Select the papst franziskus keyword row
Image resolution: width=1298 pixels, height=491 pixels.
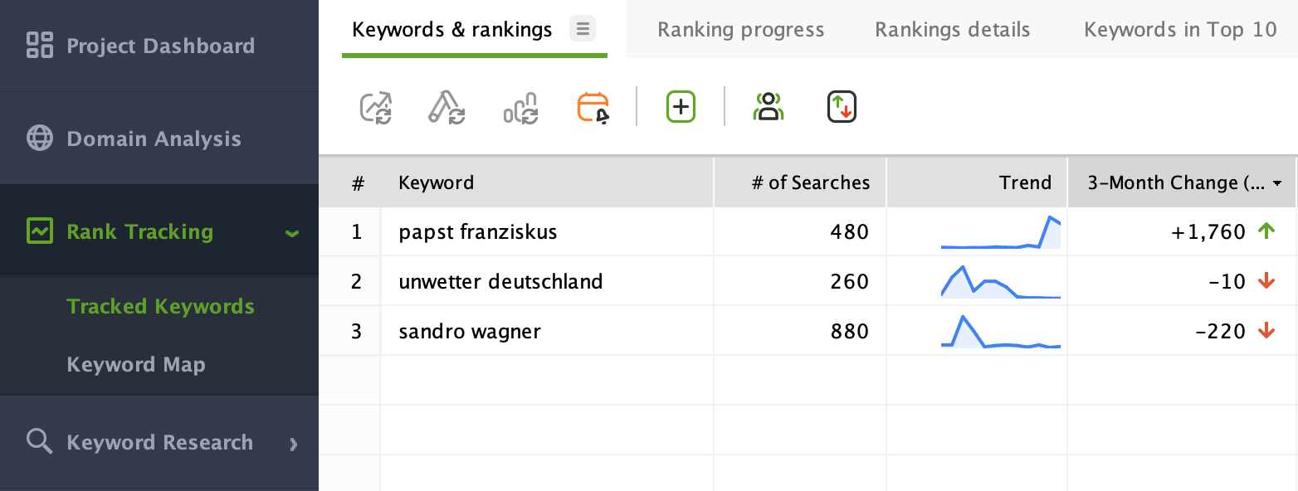808,231
